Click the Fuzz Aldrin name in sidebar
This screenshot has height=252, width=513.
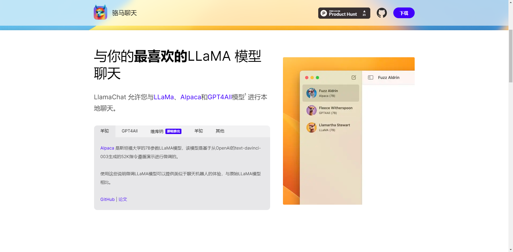[328, 91]
